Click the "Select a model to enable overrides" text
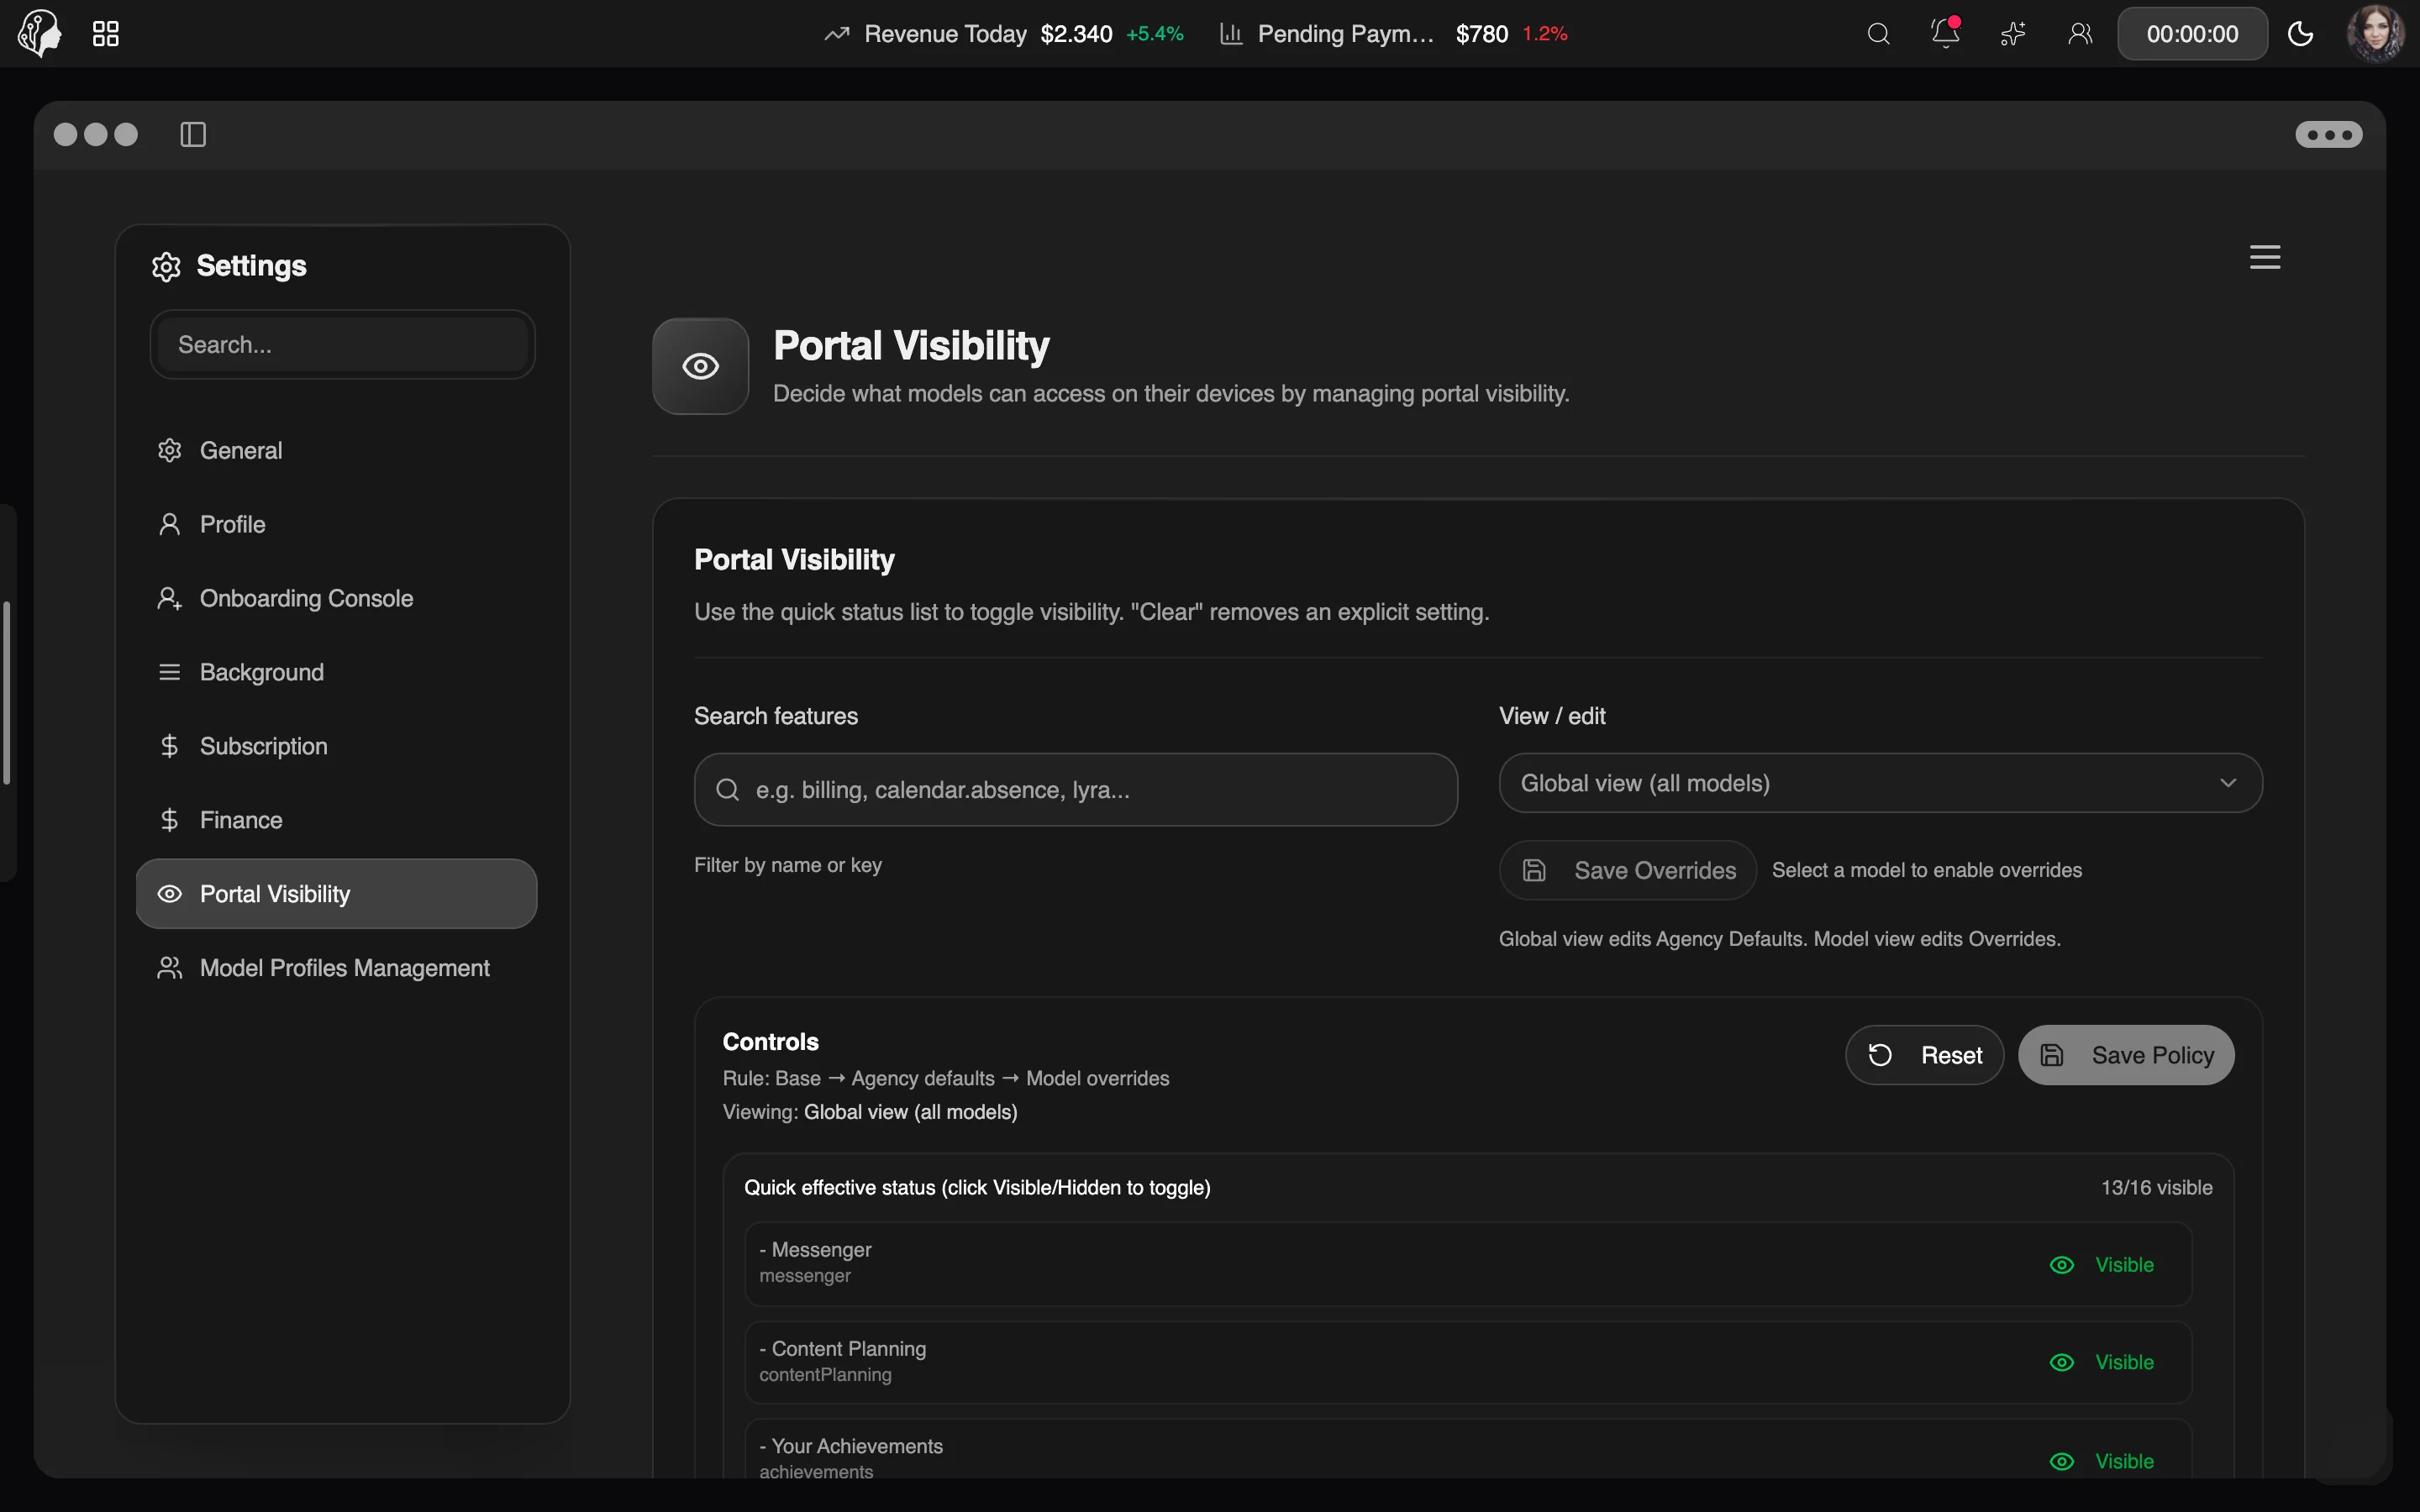The width and height of the screenshot is (2420, 1512). (x=1927, y=870)
